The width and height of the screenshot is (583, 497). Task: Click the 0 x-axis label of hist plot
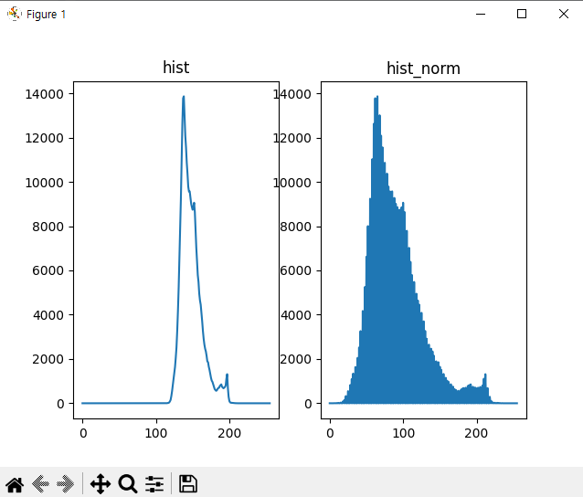tap(83, 433)
